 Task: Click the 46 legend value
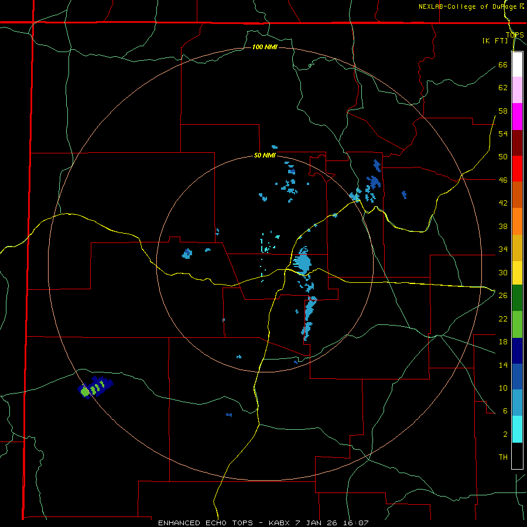click(x=503, y=180)
